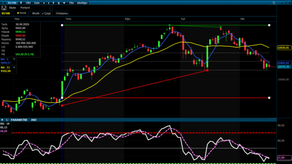Image resolution: width=292 pixels, height=164 pixels.
Task: Open the Skala menu
Action: pyautogui.click(x=12, y=7)
